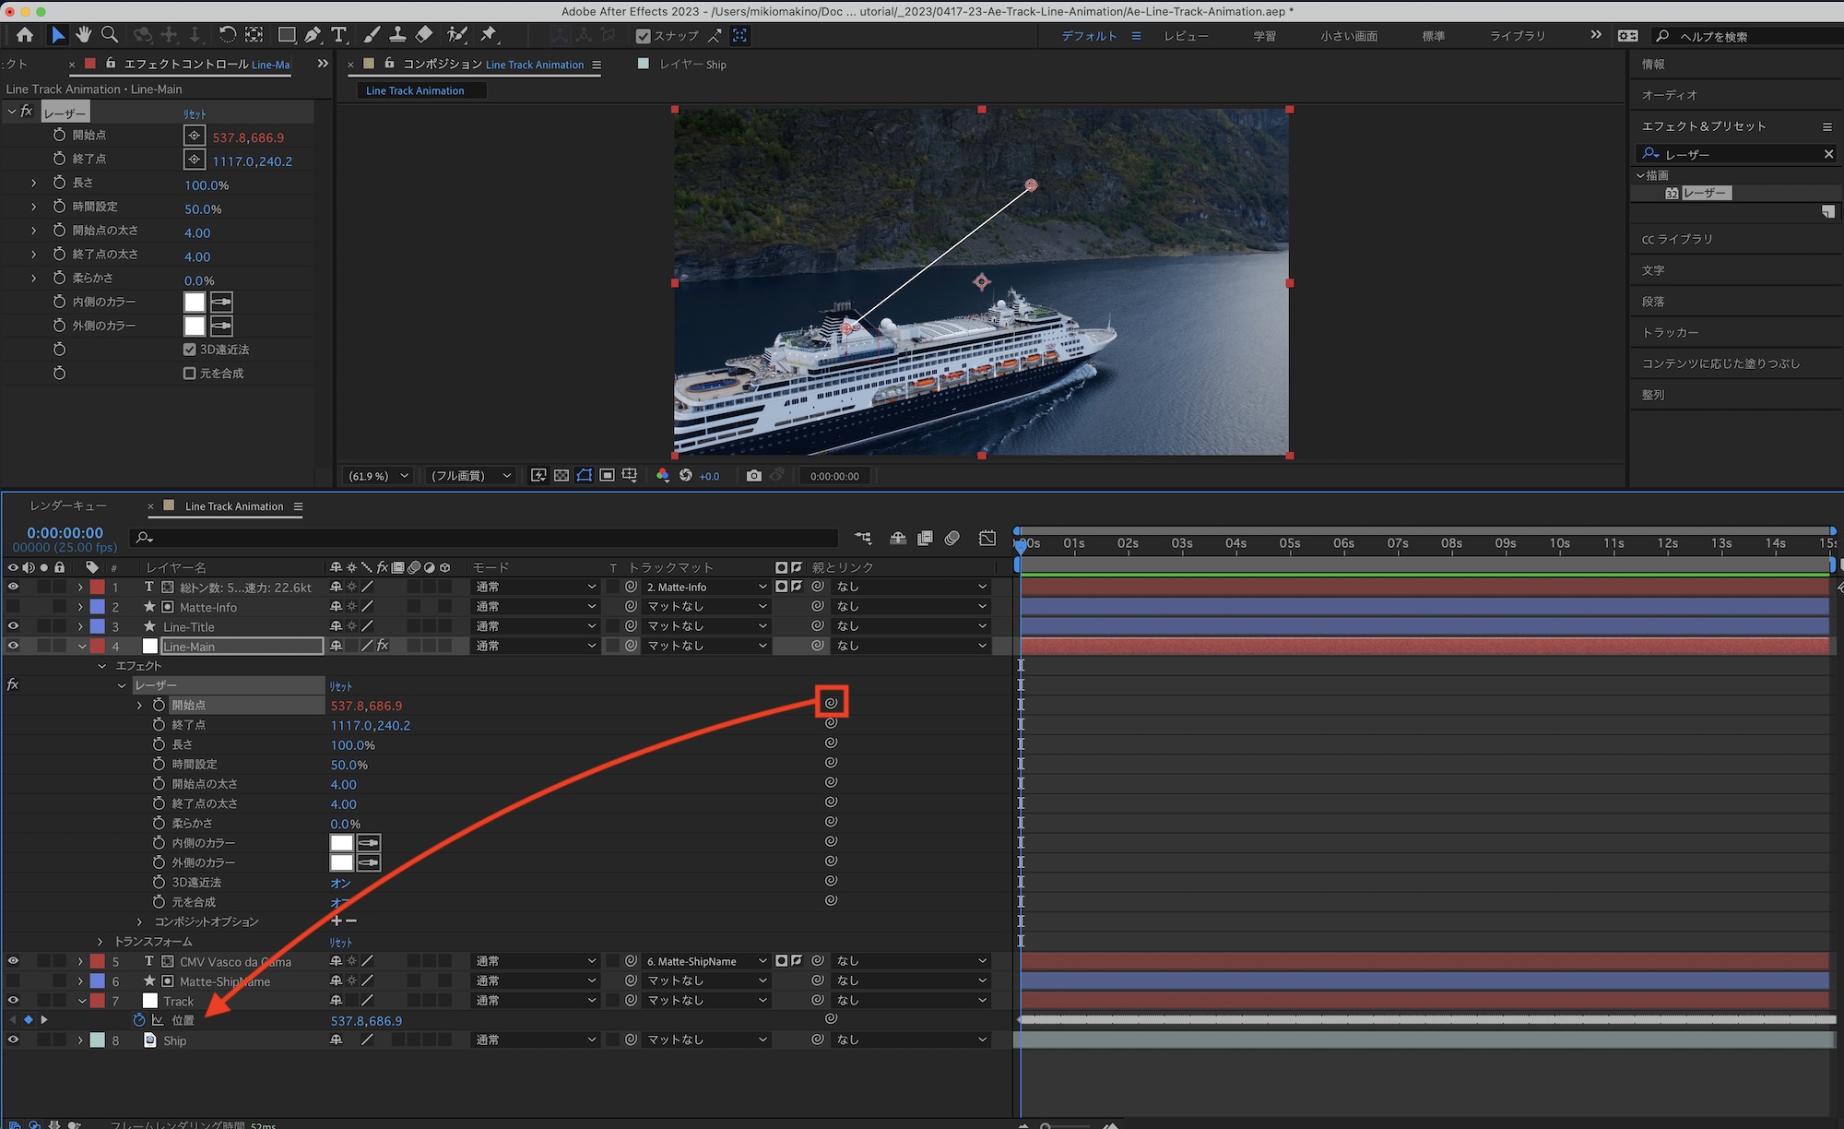1844x1129 pixels.
Task: Click the 内側のカラー white swatch in effect controls
Action: pyautogui.click(x=195, y=303)
